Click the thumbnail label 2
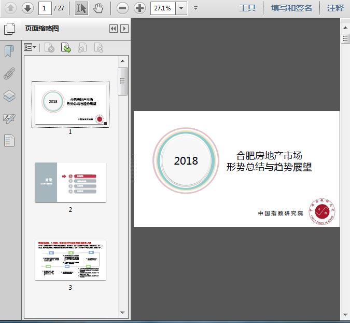350x323 pixels. click(x=71, y=209)
